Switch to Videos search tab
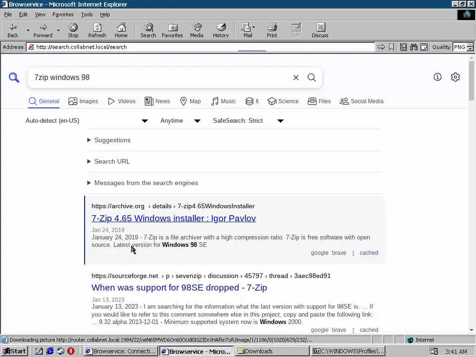The width and height of the screenshot is (476, 357). pos(122,101)
